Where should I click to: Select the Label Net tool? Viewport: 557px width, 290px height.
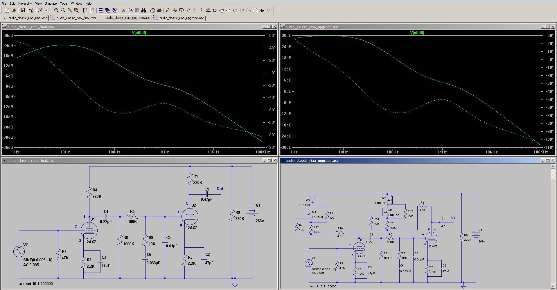tap(181, 10)
